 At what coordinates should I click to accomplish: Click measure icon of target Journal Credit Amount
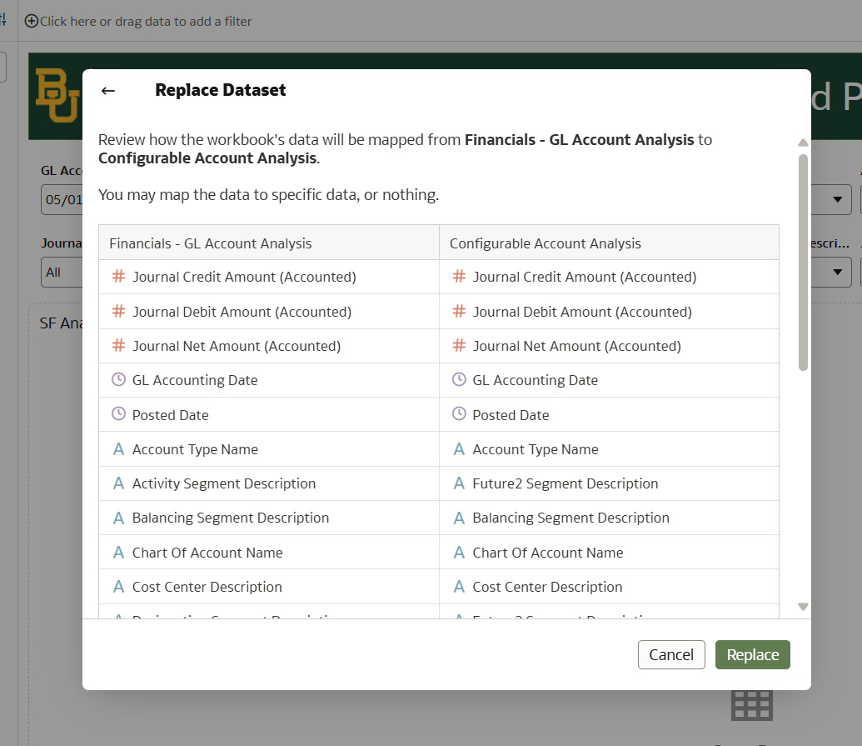tap(459, 276)
